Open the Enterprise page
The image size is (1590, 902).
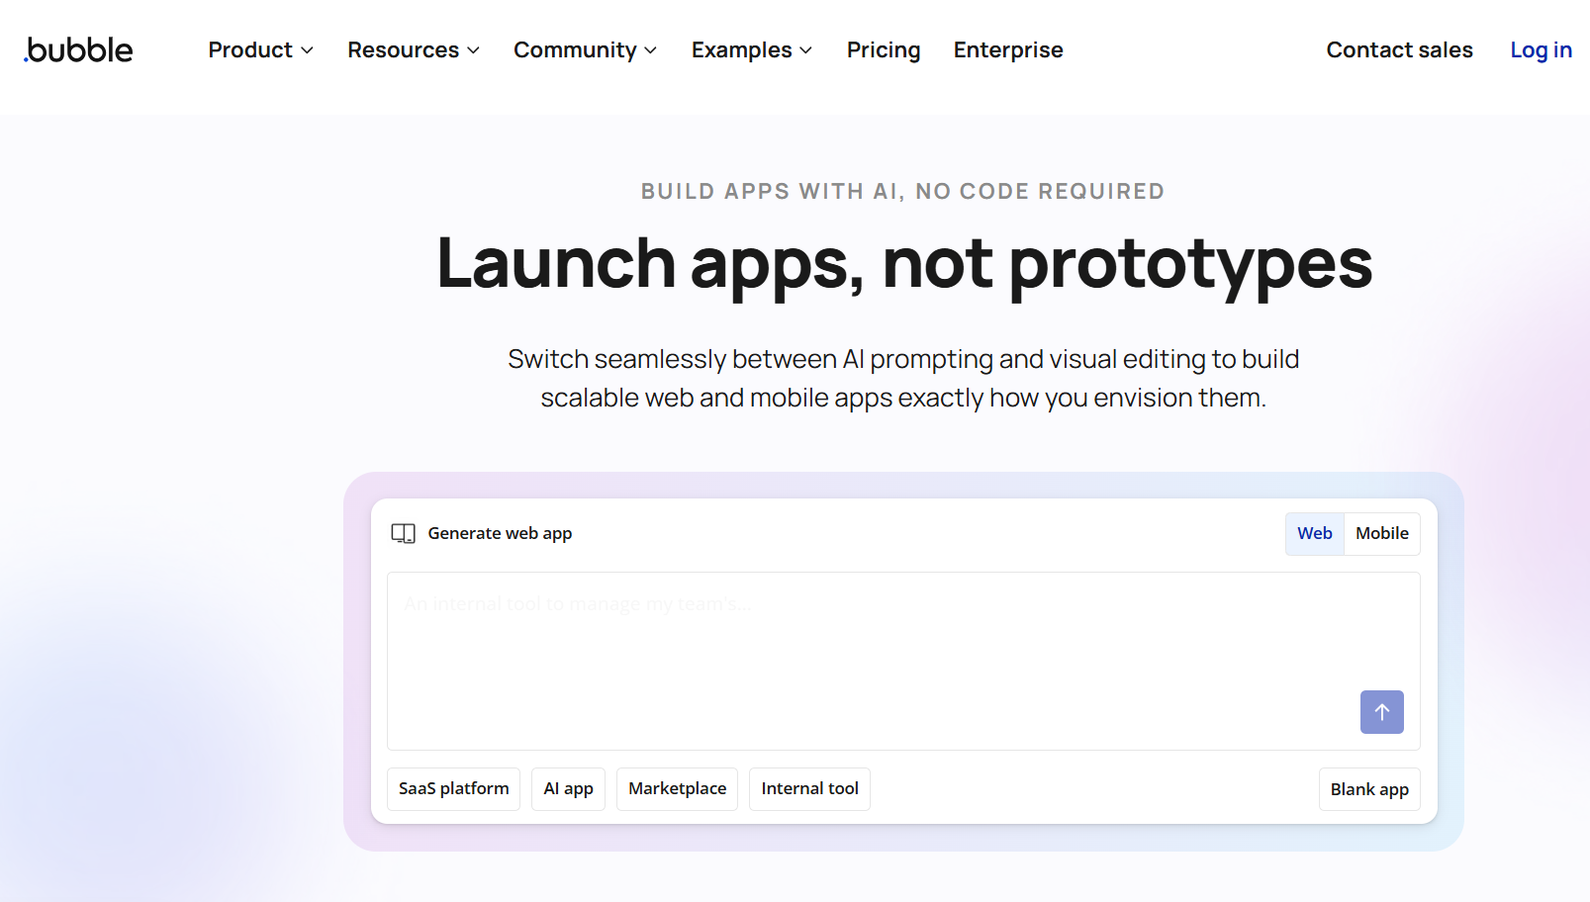[x=1008, y=49]
